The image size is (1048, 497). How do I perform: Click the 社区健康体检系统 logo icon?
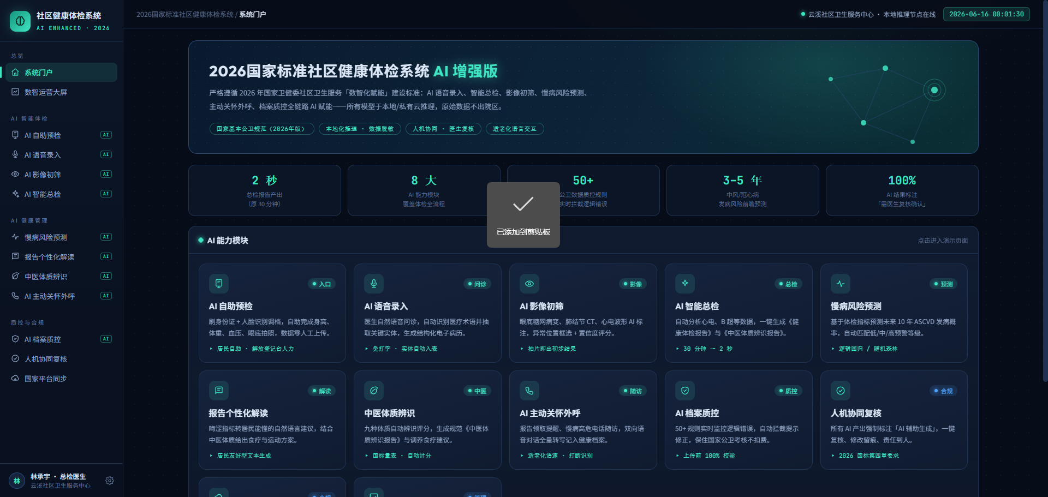point(20,21)
